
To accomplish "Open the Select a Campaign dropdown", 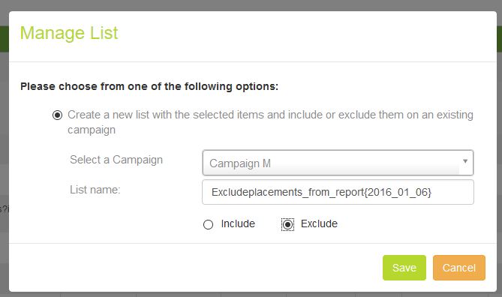I will pyautogui.click(x=338, y=163).
